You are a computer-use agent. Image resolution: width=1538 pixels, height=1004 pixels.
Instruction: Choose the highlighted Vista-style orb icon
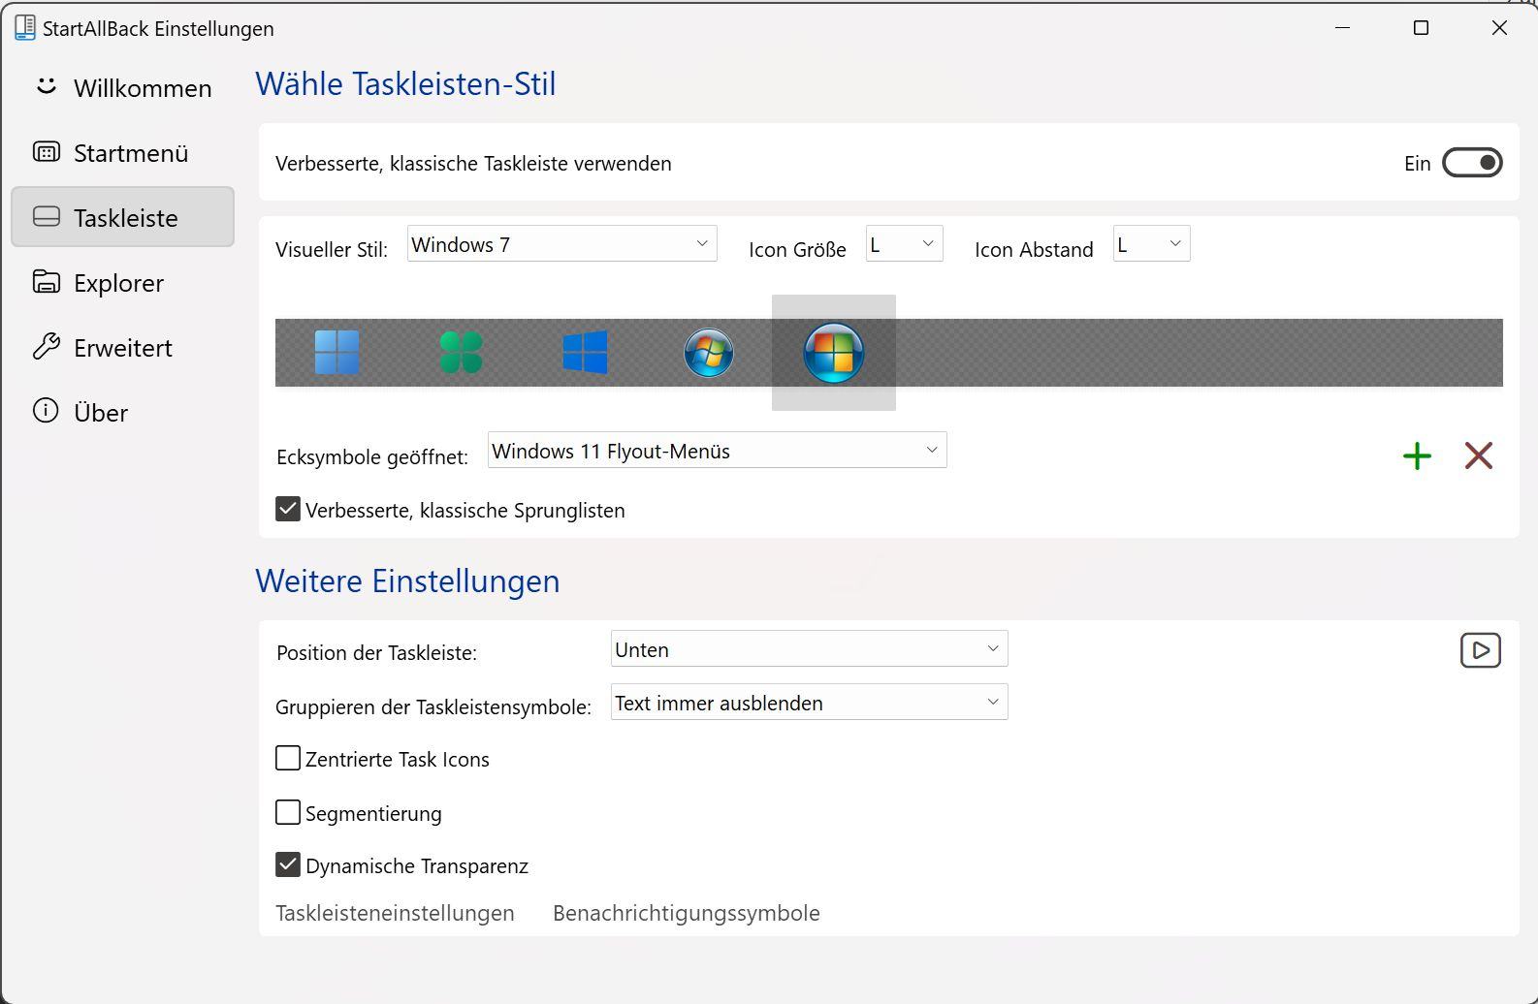click(x=833, y=353)
